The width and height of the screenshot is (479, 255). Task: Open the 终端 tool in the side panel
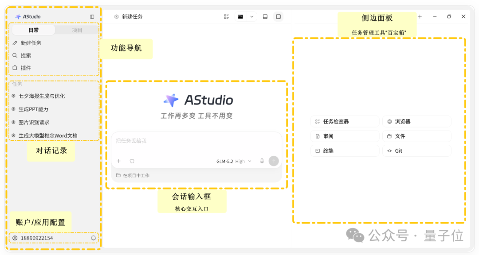tap(345, 151)
